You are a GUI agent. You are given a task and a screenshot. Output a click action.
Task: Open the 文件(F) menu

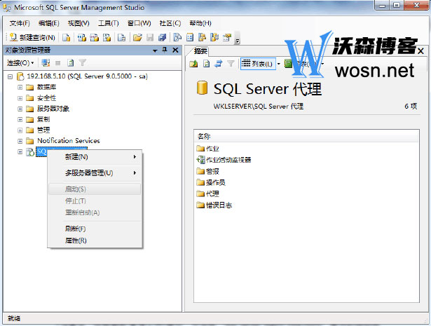coord(20,23)
